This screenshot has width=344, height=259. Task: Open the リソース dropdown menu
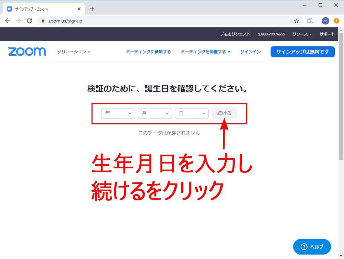(302, 34)
